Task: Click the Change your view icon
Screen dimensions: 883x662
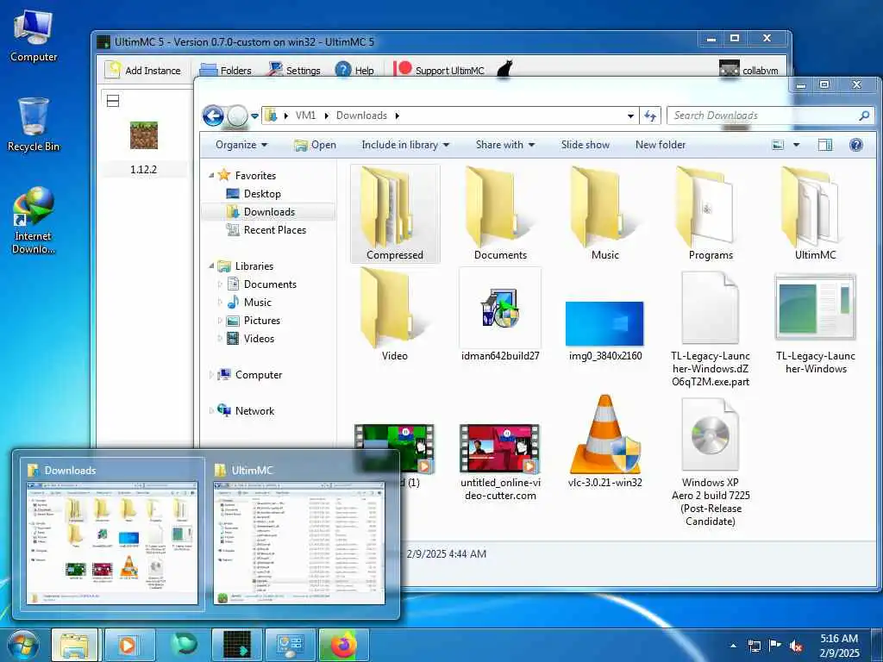Action: tap(778, 145)
